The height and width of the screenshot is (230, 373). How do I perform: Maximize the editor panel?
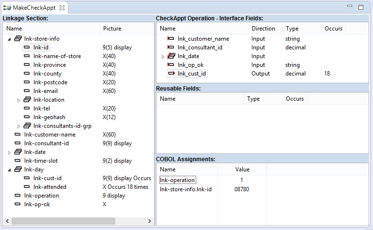tap(361, 7)
